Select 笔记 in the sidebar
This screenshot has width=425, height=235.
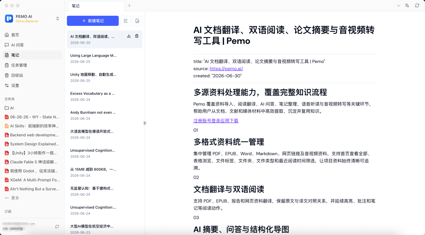[32, 55]
